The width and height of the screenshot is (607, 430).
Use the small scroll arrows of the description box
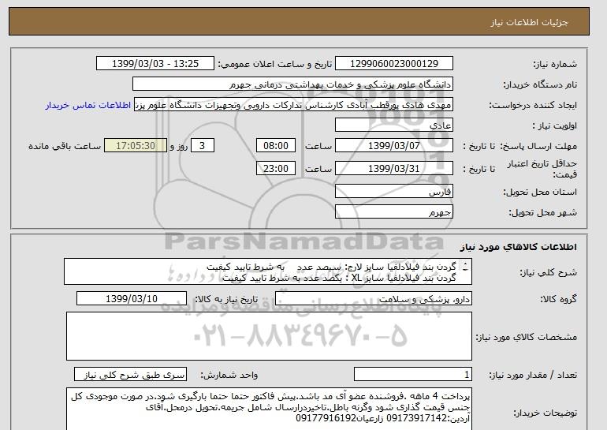click(x=465, y=266)
